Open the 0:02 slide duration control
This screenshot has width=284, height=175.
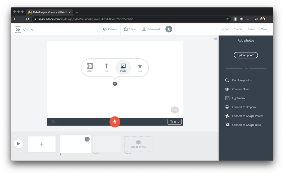tap(174, 122)
